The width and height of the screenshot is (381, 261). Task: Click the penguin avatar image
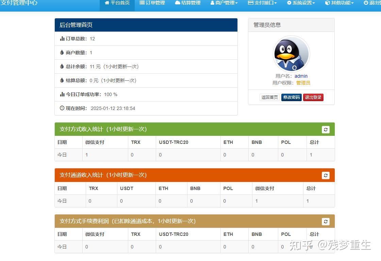(291, 54)
